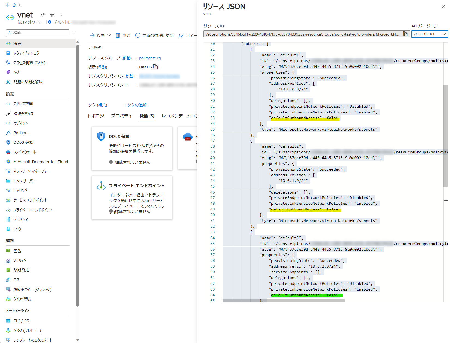Open Microsoft Defender for Cloud
Screen dimensions: 453x343
[41, 162]
